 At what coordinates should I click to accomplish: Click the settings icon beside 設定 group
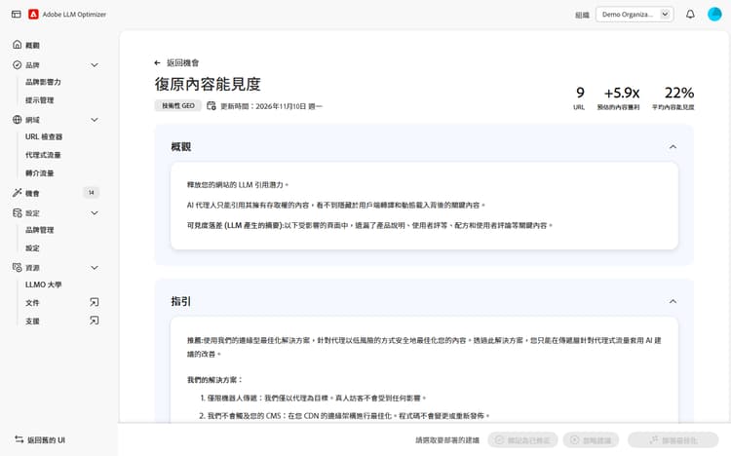click(18, 212)
